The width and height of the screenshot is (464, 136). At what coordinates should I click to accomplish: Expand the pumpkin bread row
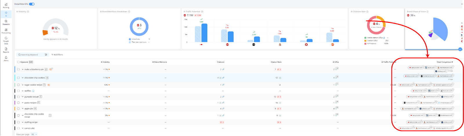pyautogui.click(x=23, y=97)
